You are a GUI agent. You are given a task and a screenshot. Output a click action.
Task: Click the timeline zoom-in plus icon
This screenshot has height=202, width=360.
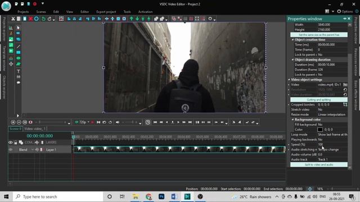[13, 122]
